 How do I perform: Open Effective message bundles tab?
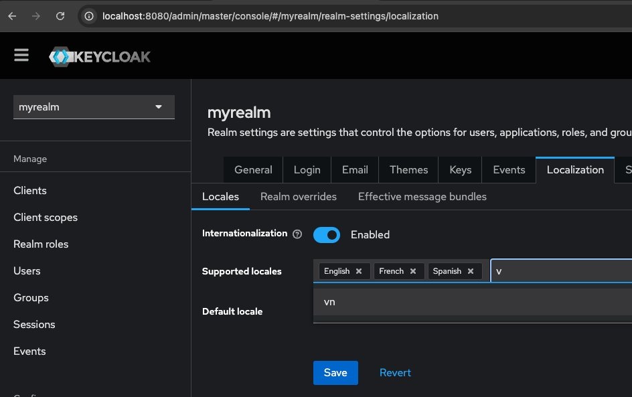422,197
